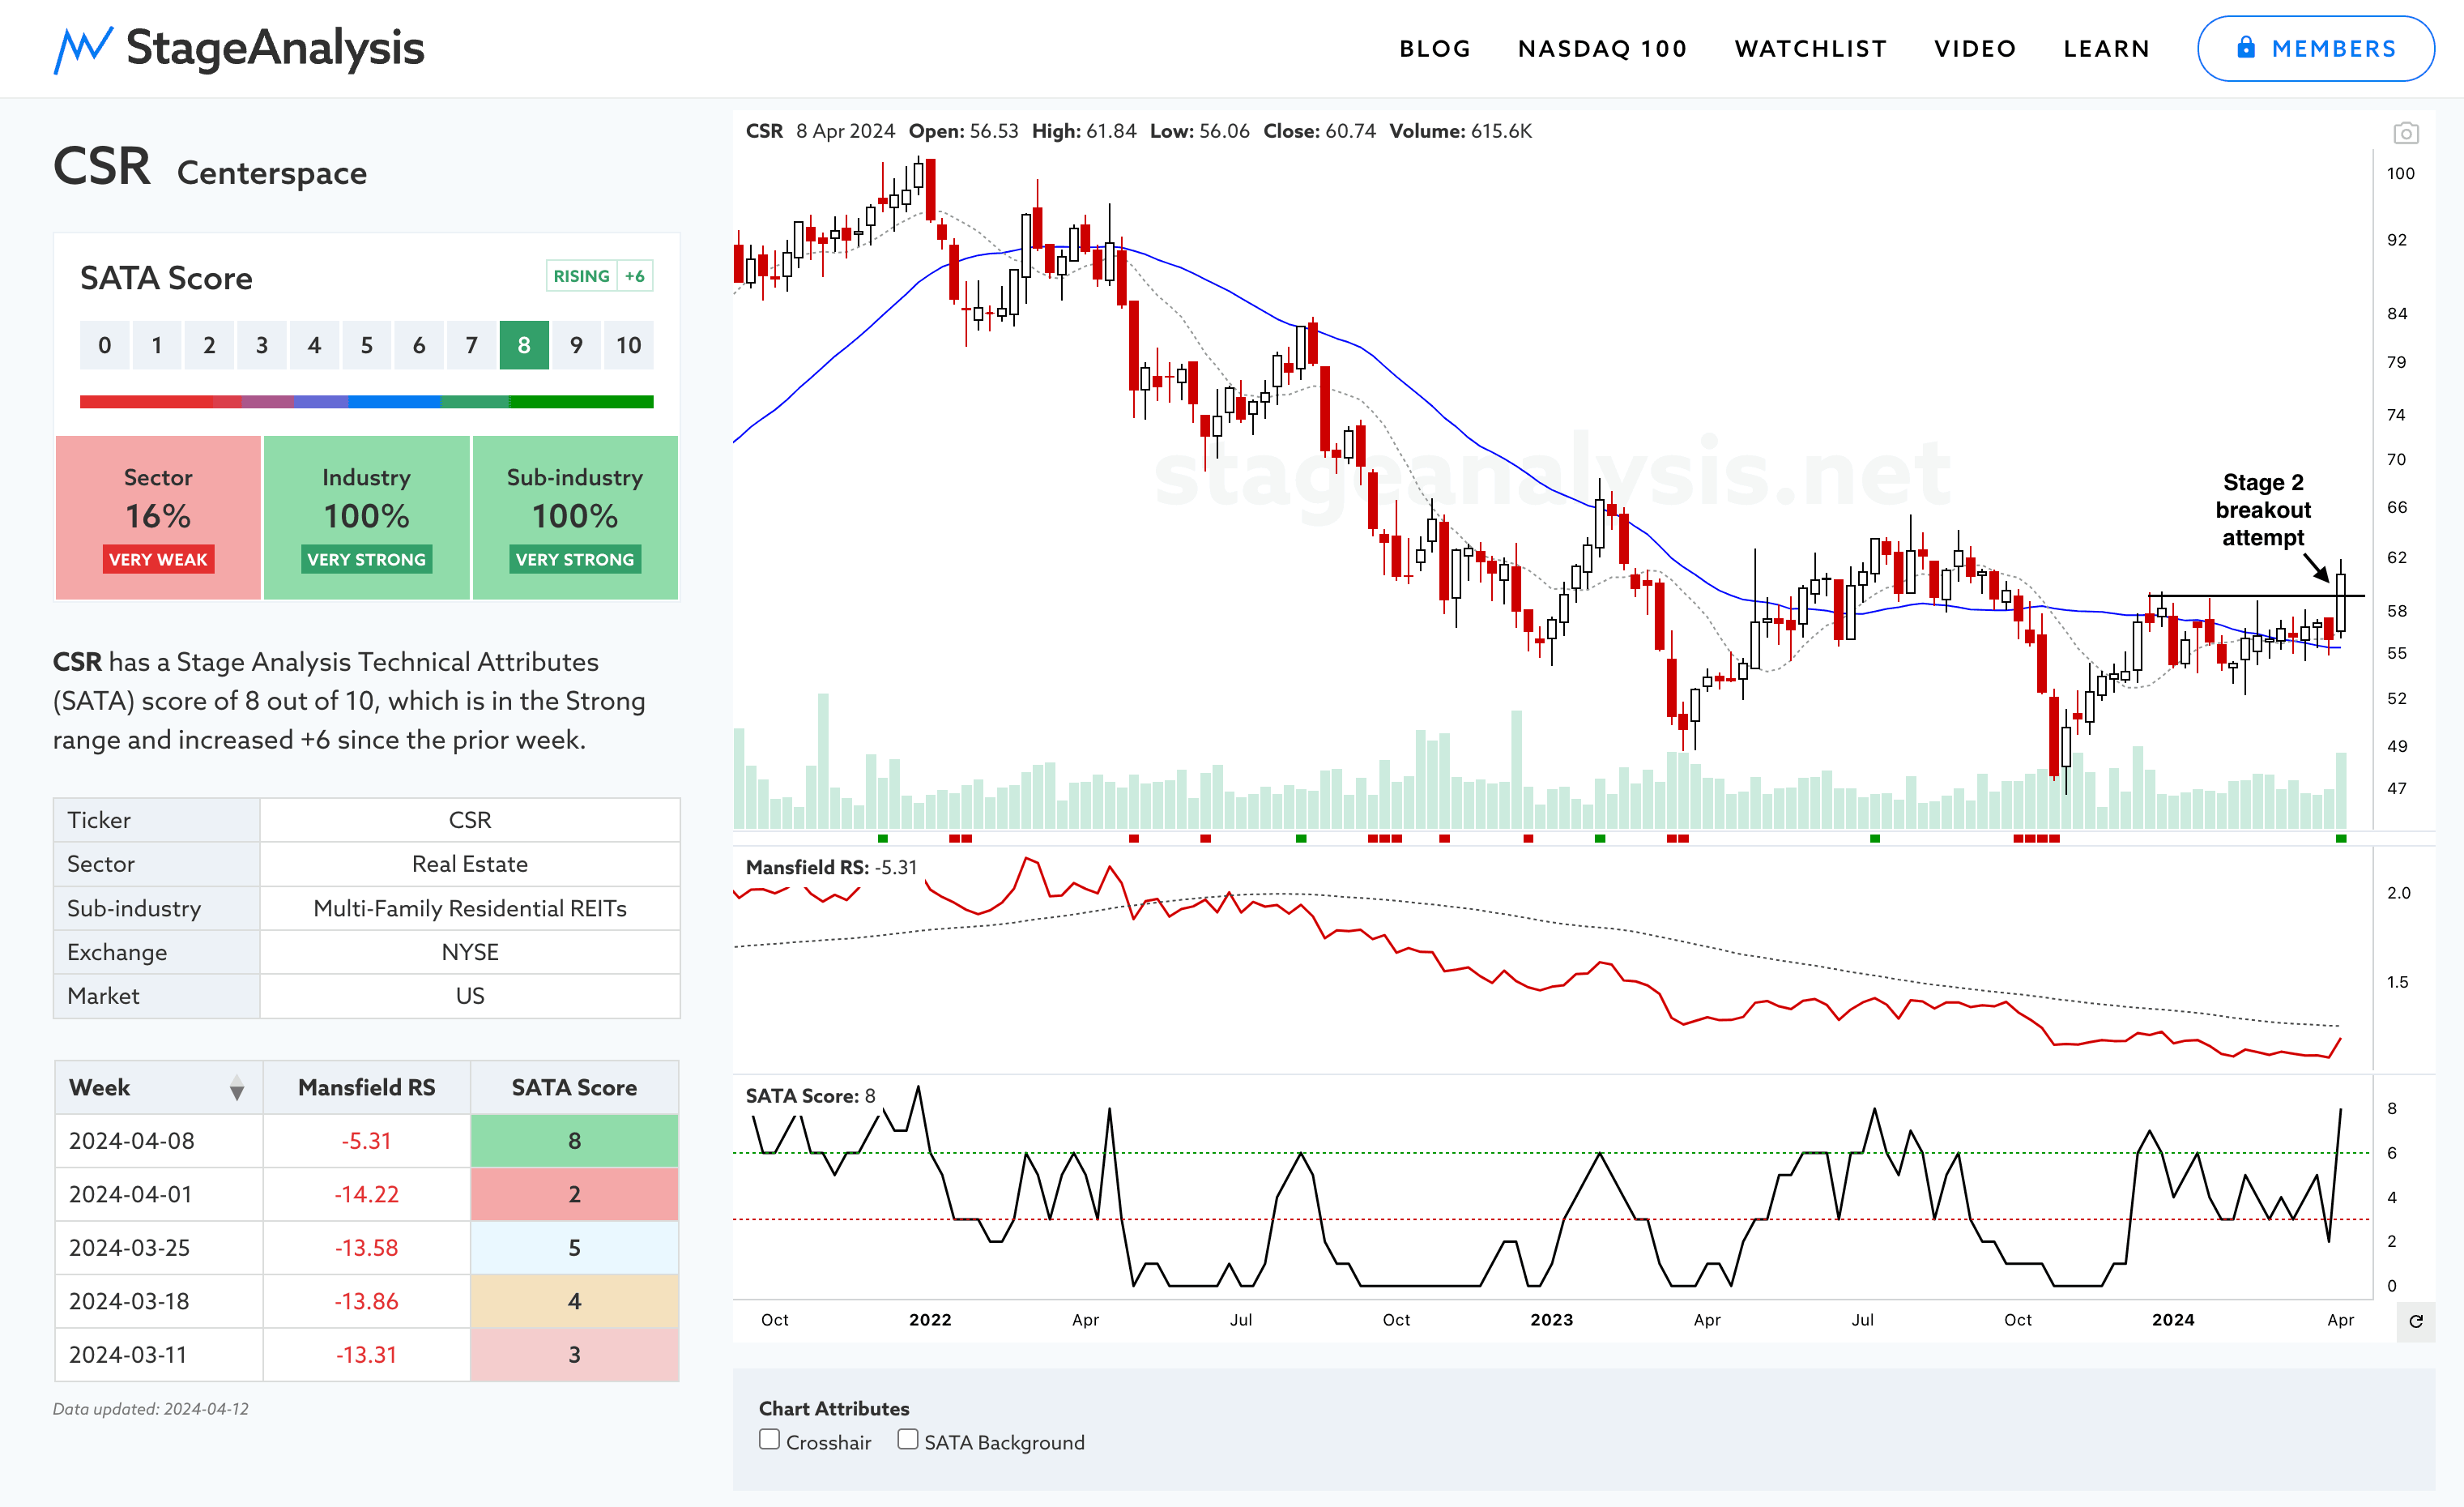Open the Learn section

pos(2106,49)
